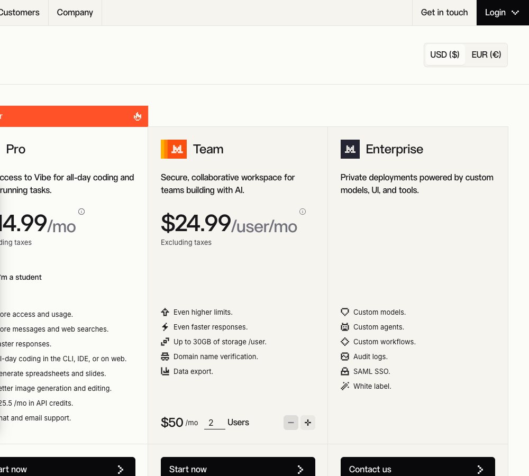Click the Custom workflows diamond icon
Viewport: 529px width, 476px height.
[345, 342]
